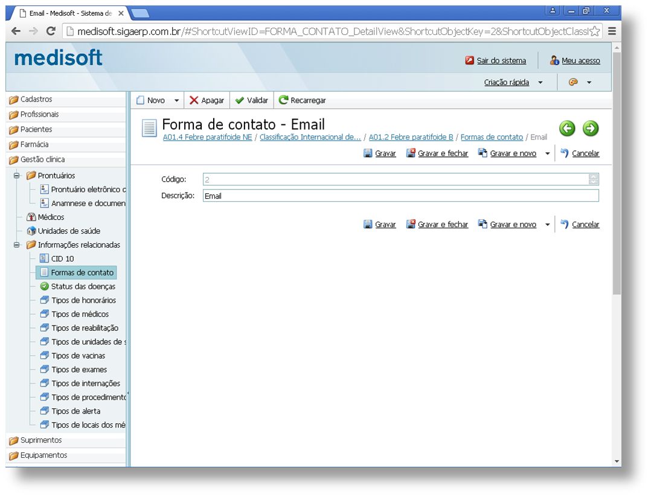Screen dimensions: 651x497
Task: Select Formas de contato tree item
Action: click(76, 273)
